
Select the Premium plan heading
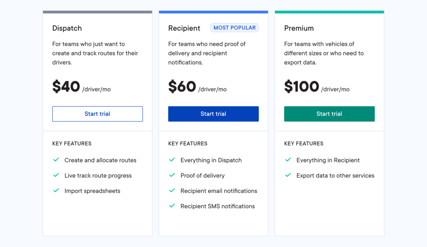(299, 28)
